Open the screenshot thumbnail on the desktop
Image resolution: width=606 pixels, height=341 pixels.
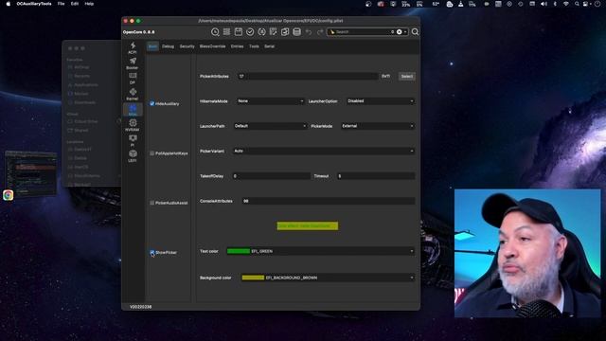[x=31, y=172]
